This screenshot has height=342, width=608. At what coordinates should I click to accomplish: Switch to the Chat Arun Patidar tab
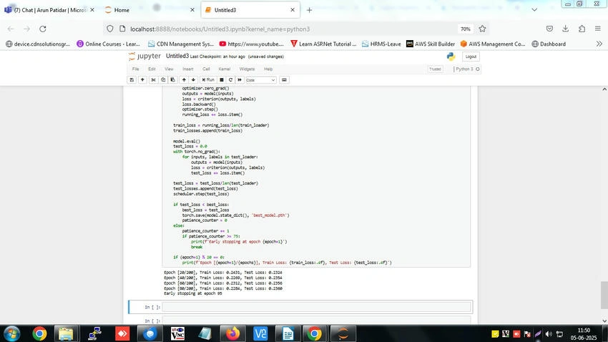click(49, 10)
